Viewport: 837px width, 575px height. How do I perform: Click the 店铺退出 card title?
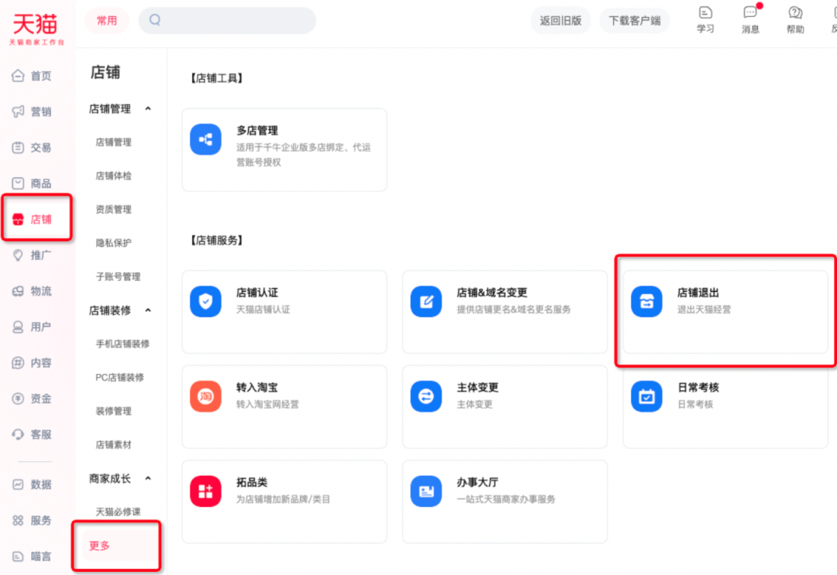point(698,293)
